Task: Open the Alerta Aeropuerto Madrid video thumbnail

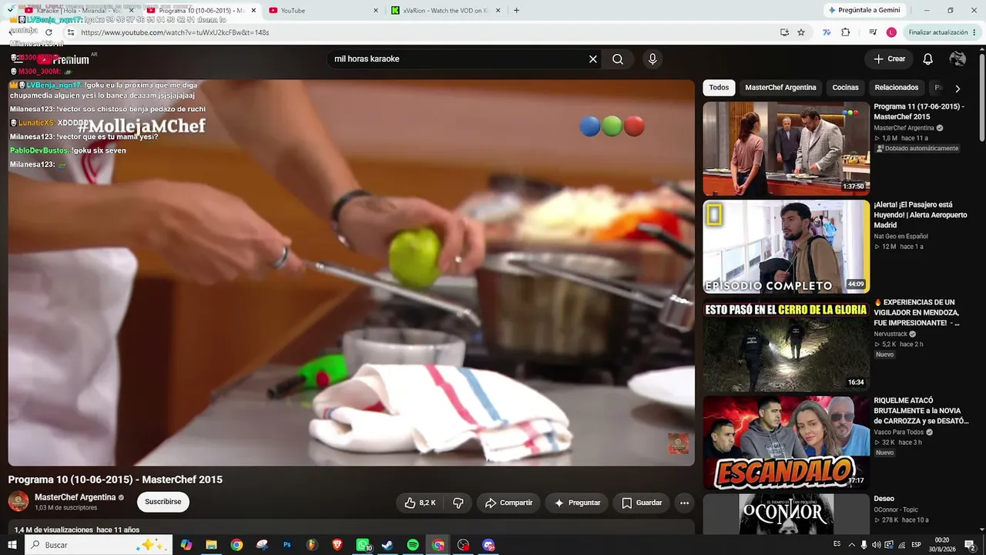Action: (x=786, y=247)
